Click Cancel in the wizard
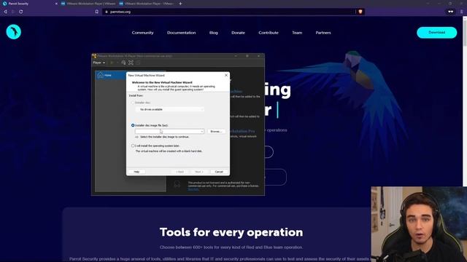This screenshot has width=467, height=262. [219, 172]
